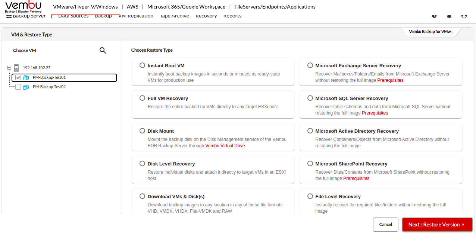Click the Choose VM label
This screenshot has width=476, height=235.
pos(25,51)
